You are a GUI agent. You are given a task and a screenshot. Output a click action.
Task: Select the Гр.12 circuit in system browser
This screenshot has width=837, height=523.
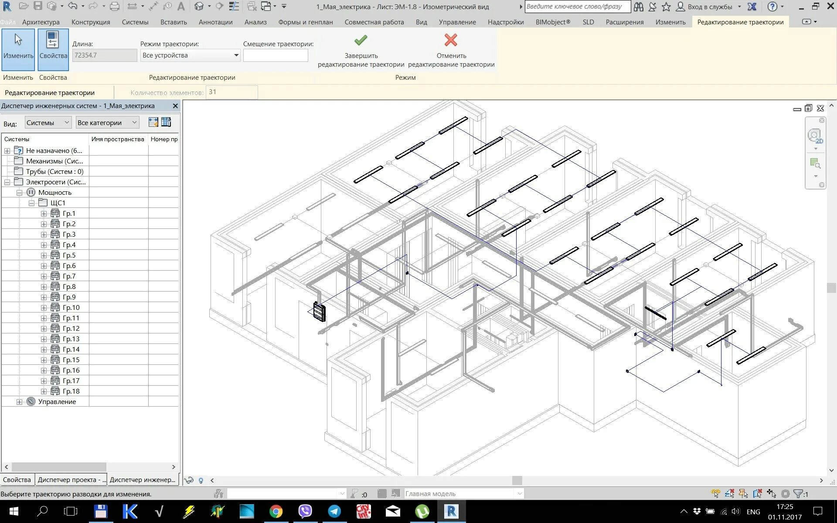point(71,329)
